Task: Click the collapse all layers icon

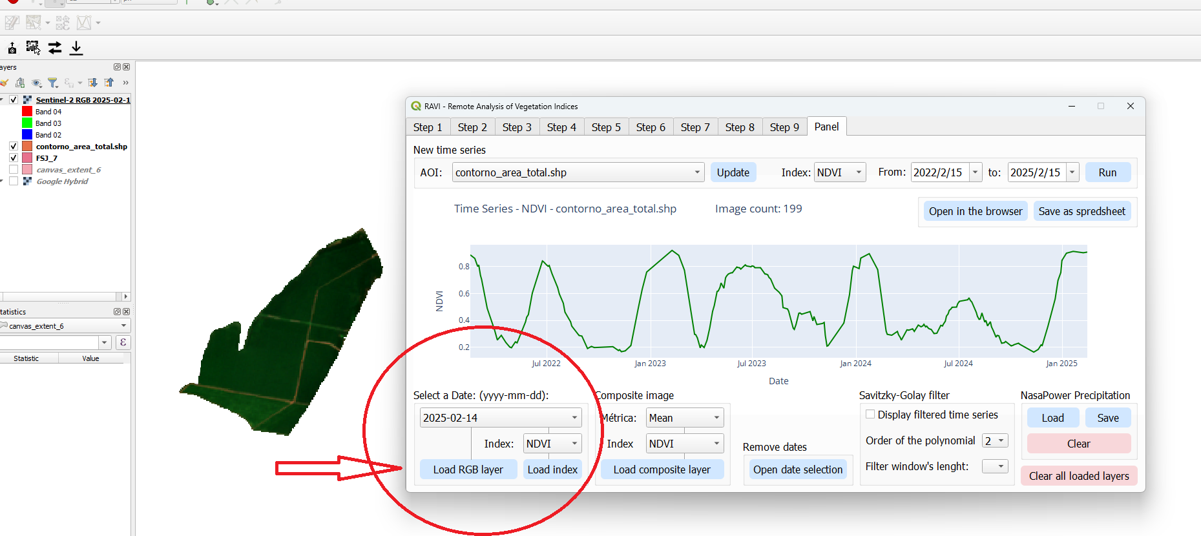Action: 109,83
